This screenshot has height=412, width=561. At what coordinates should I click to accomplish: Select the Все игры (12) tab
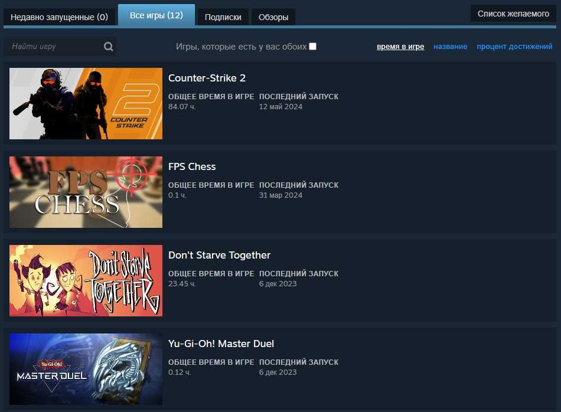(x=156, y=15)
